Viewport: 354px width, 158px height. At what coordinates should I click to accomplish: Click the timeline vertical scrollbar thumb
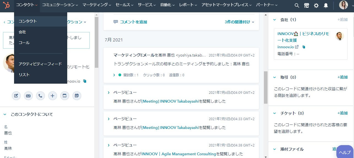(266, 87)
